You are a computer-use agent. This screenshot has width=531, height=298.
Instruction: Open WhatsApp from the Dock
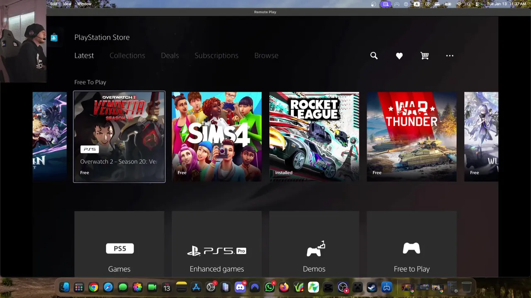point(270,287)
